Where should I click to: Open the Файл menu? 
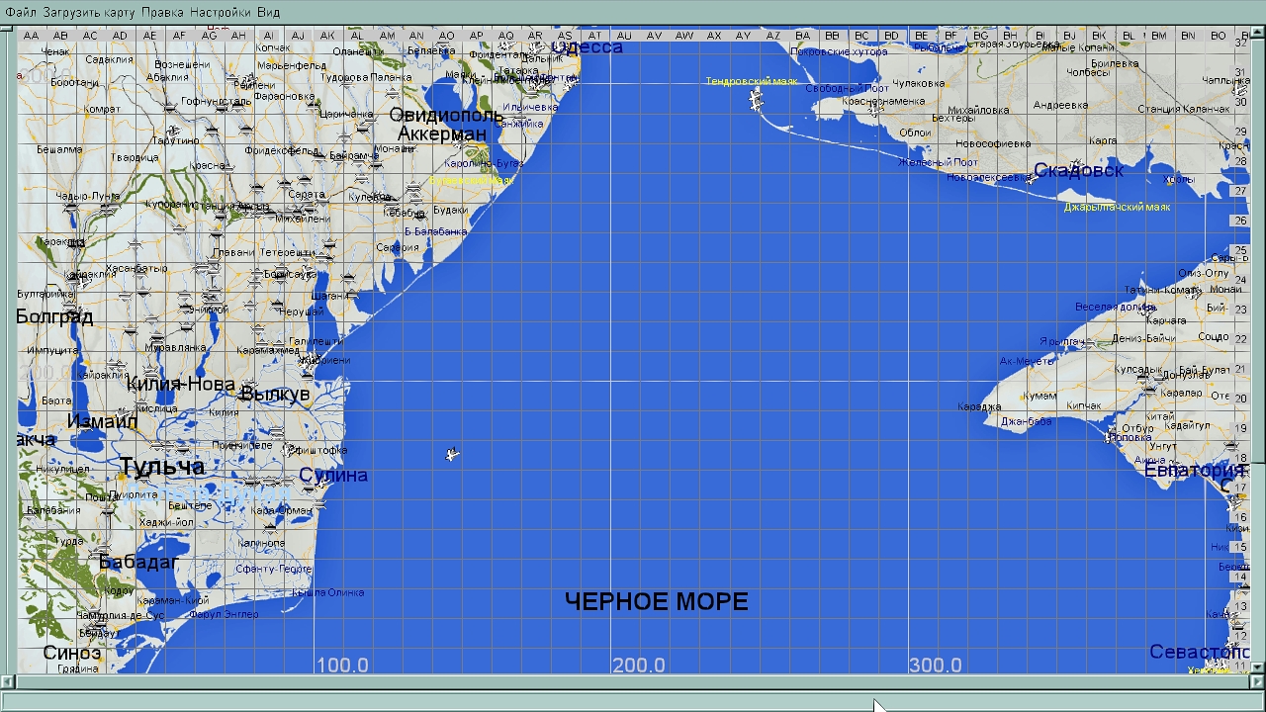(20, 12)
